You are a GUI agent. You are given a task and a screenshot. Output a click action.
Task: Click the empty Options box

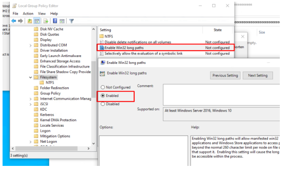[143, 151]
